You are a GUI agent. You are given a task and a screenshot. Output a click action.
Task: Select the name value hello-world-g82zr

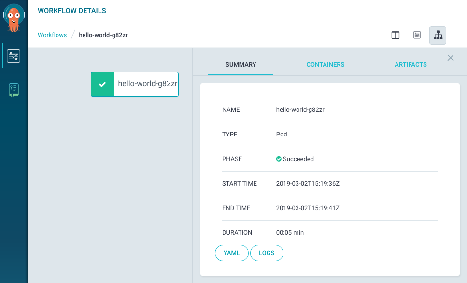pos(300,110)
